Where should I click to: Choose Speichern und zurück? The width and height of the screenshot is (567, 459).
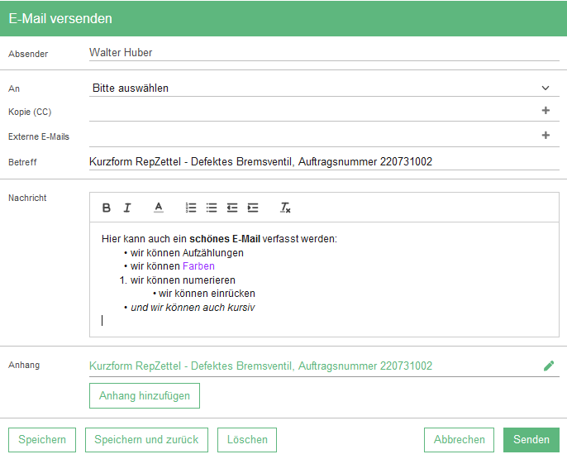click(x=146, y=440)
